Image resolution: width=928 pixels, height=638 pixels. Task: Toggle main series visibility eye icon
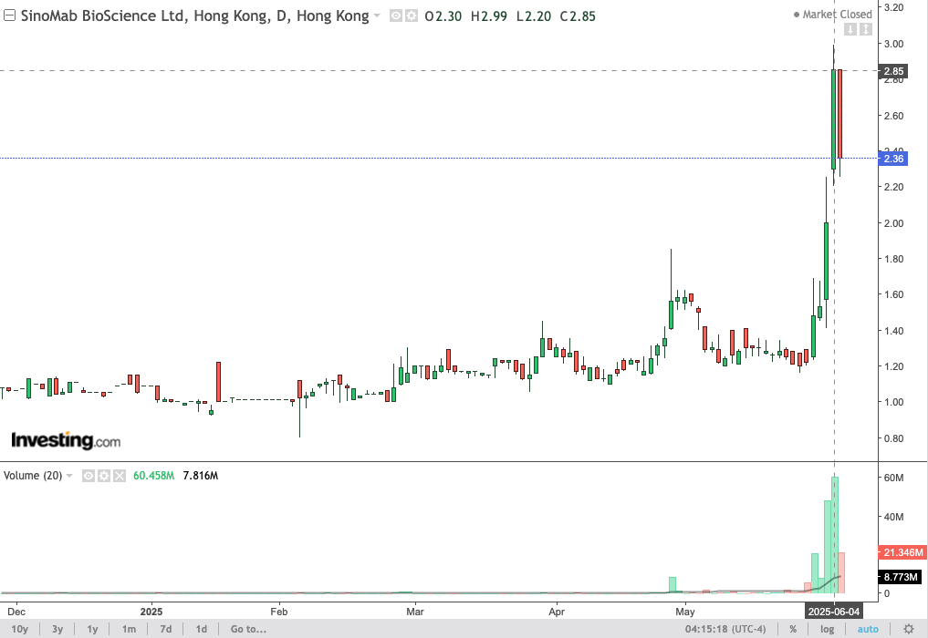[x=395, y=16]
